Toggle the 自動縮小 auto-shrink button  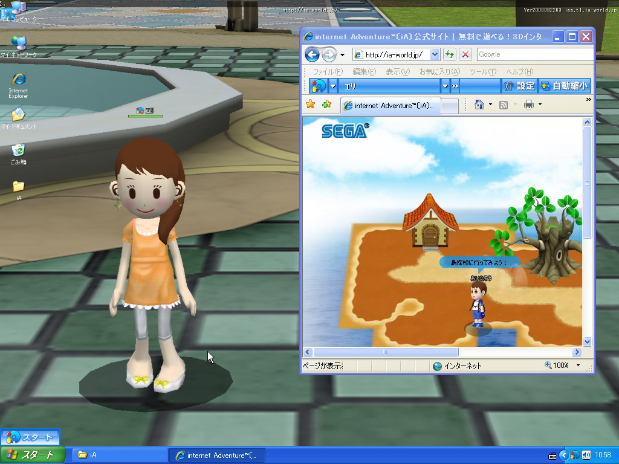click(563, 86)
